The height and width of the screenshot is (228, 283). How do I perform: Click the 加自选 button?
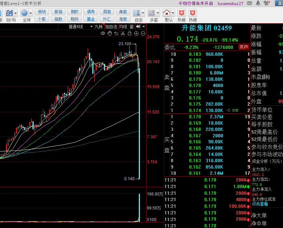(x=111, y=27)
